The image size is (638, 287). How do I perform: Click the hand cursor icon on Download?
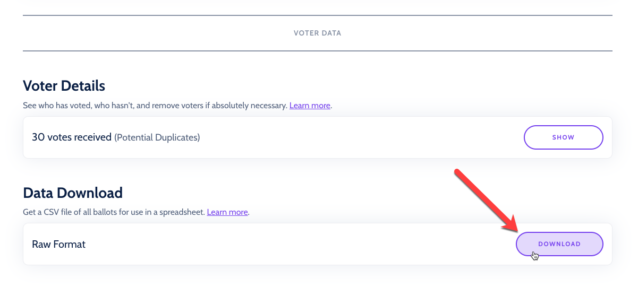point(535,256)
